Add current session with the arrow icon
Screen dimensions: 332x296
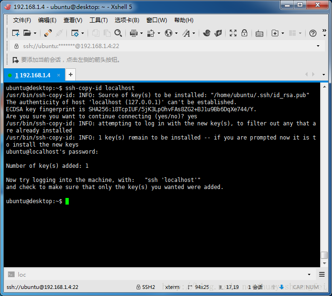tap(15, 60)
